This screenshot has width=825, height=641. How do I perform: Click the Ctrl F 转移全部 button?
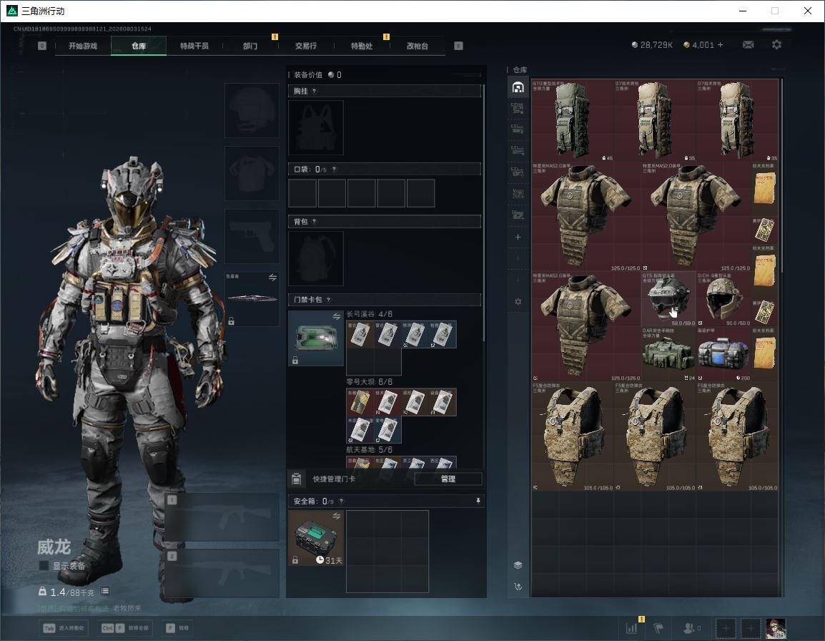coord(126,628)
